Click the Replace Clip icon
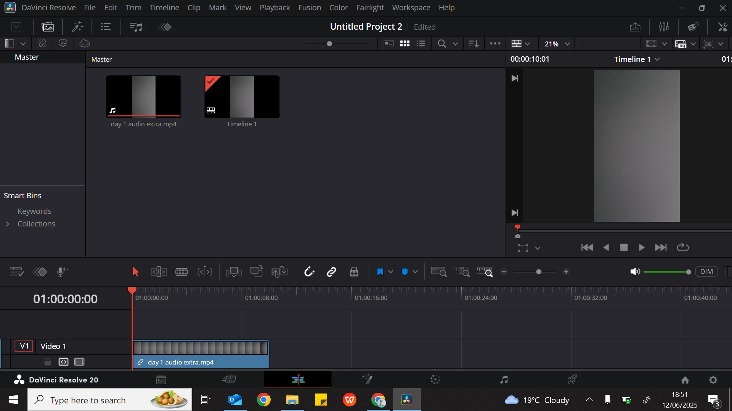This screenshot has width=732, height=411. pyautogui.click(x=279, y=272)
